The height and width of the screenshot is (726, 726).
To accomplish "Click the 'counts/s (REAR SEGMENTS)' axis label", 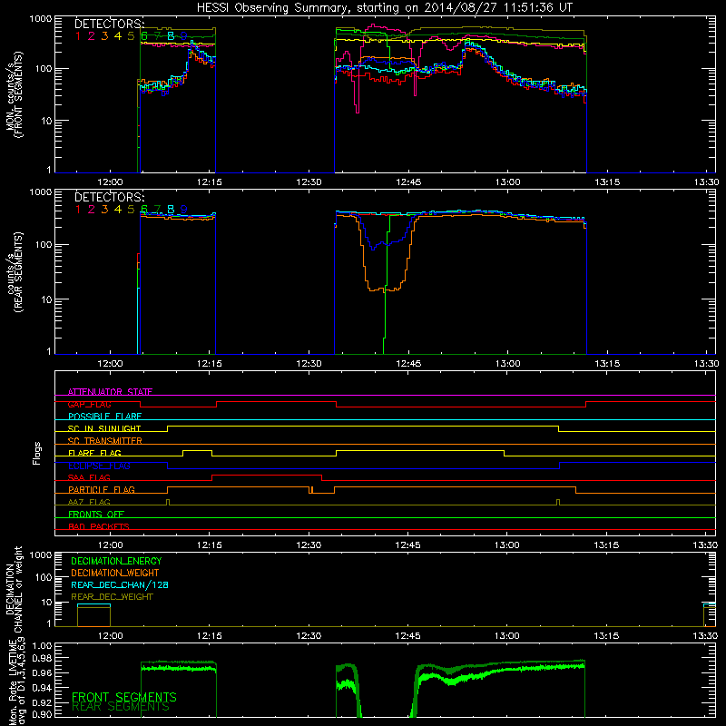I will (14, 272).
